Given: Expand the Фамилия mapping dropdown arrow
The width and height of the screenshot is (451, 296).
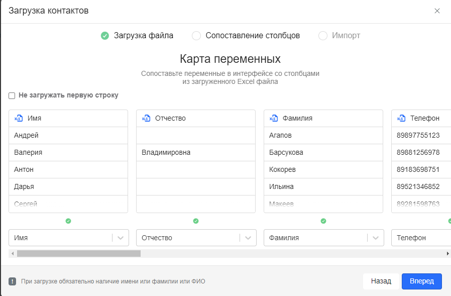Looking at the screenshot, I should (376, 238).
